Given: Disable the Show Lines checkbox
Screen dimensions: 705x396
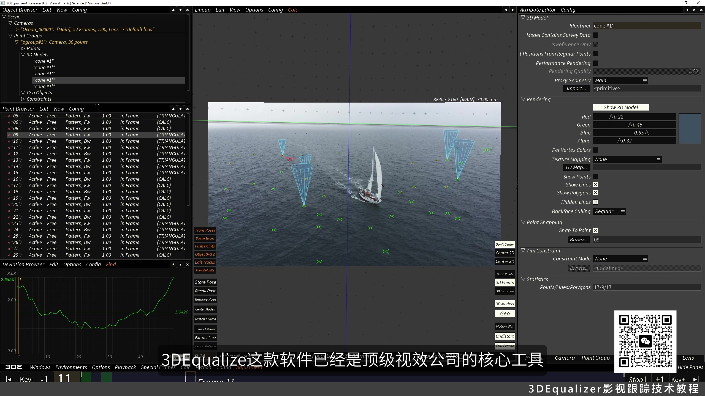Looking at the screenshot, I should tap(596, 185).
